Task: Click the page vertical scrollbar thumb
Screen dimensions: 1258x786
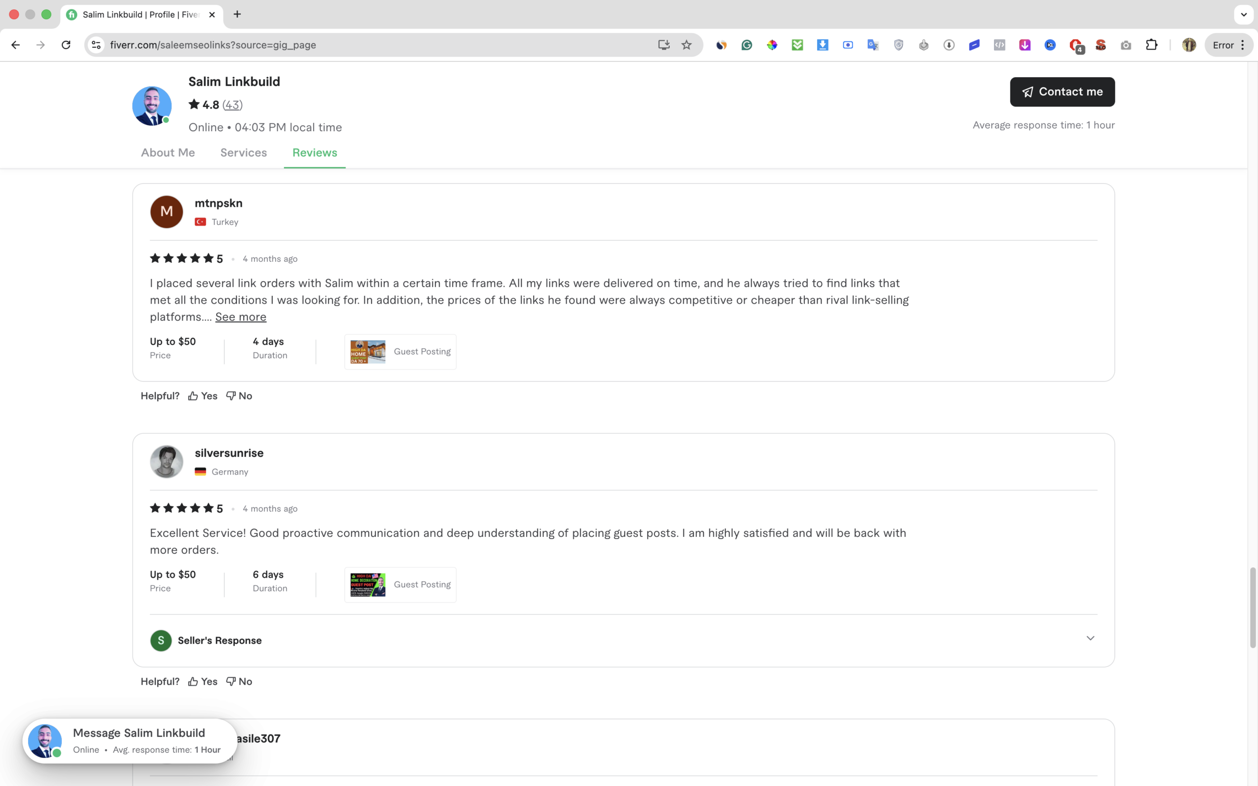Action: click(1252, 608)
